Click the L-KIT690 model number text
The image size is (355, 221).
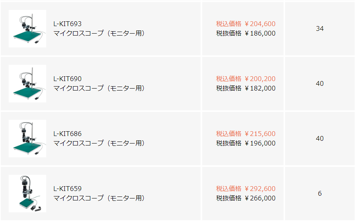68,79
